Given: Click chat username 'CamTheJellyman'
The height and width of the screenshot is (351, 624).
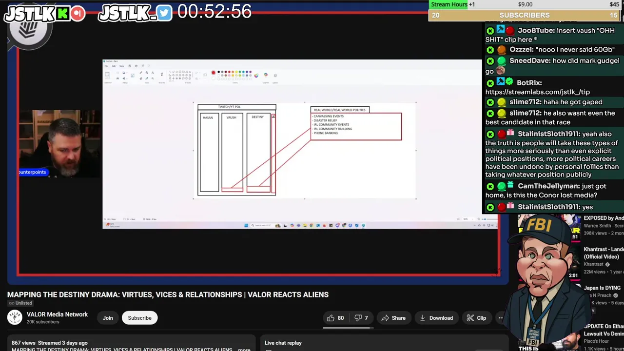Looking at the screenshot, I should [548, 186].
